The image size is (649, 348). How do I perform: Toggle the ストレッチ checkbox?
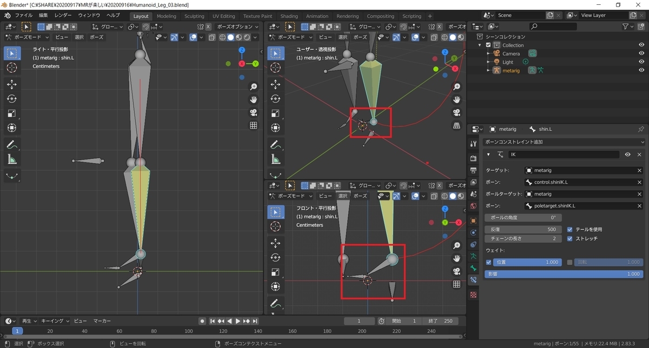(x=570, y=238)
